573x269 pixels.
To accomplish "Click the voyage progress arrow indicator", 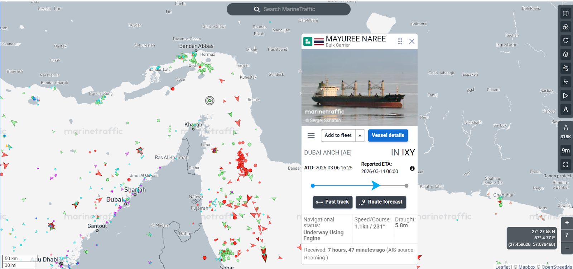I will 375,185.
